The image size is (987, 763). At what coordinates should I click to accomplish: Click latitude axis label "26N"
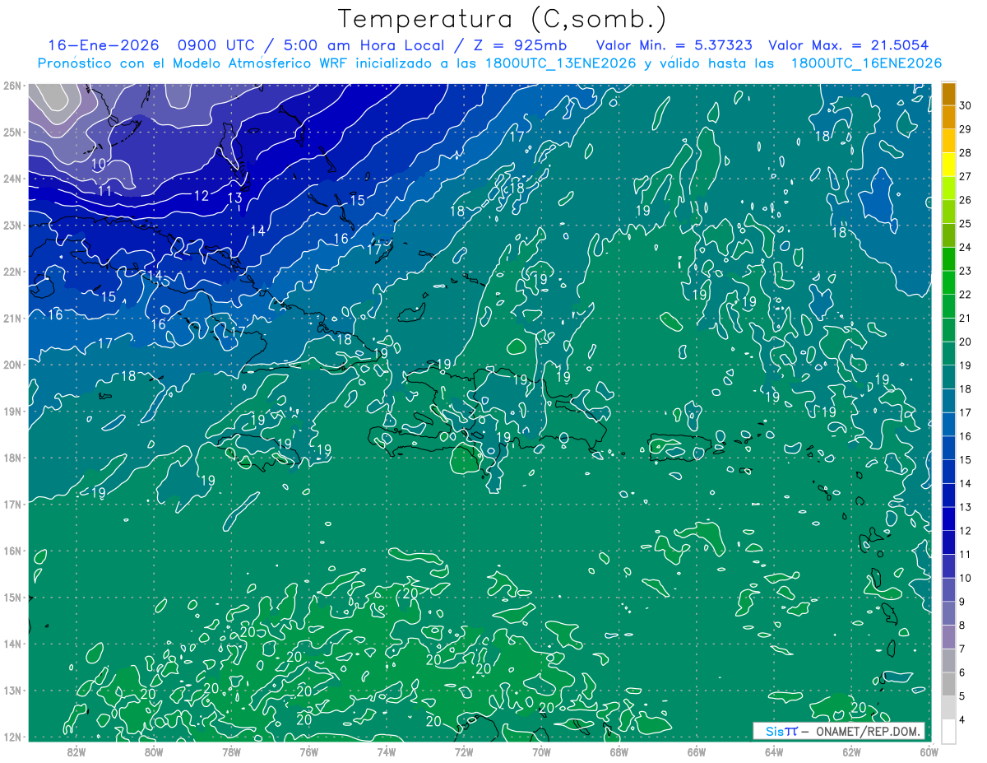12,86
